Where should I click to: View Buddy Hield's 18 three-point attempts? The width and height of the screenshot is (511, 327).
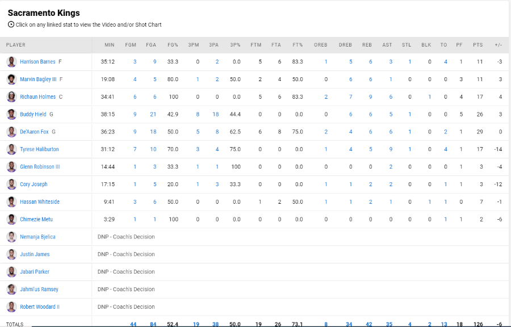pyautogui.click(x=215, y=114)
